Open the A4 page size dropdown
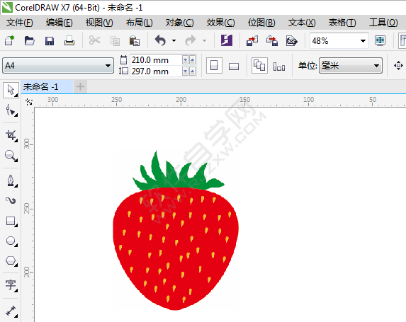This screenshot has width=406, height=322. coord(58,65)
